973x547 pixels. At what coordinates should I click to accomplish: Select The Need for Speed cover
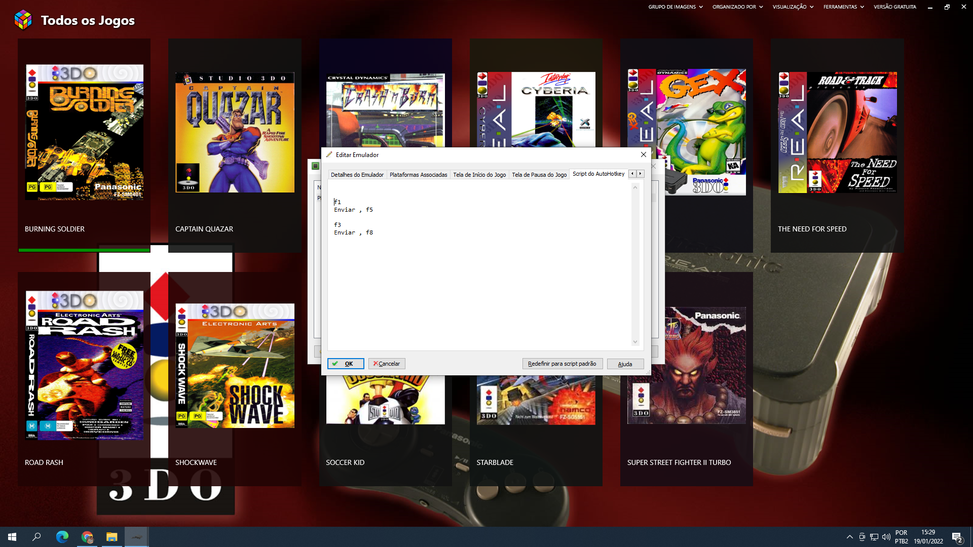[x=837, y=132]
